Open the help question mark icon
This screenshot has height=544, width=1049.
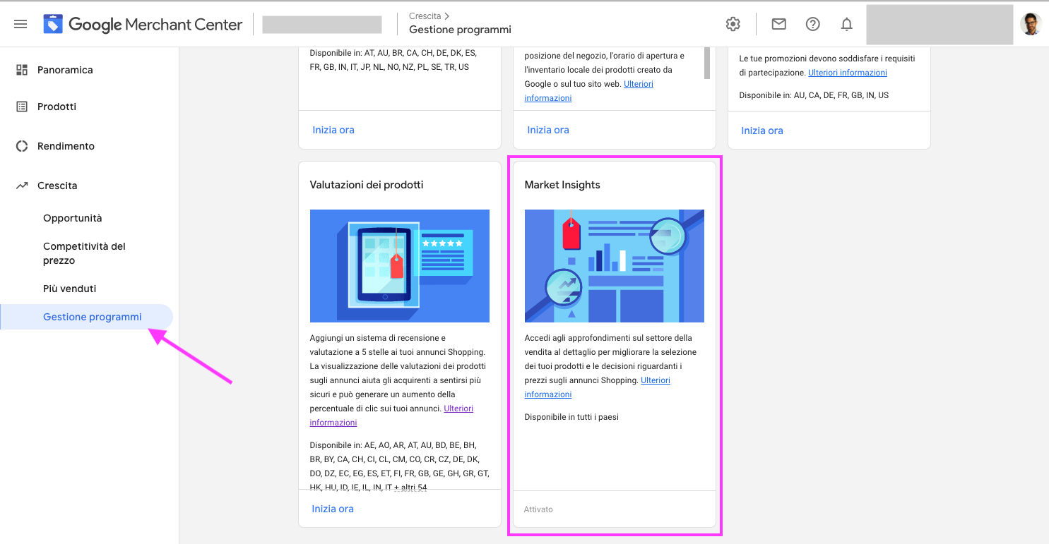pyautogui.click(x=812, y=24)
